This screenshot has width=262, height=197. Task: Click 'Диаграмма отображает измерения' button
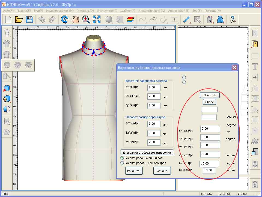click(147, 153)
